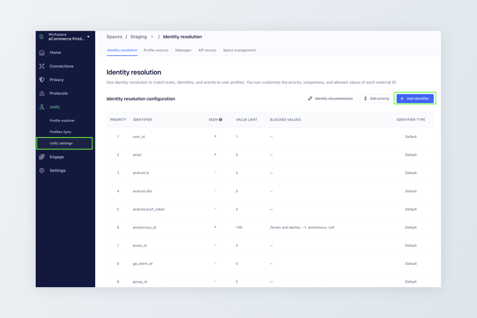Screen dimensions: 477x318
Task: Click the value limit 100 for anonymous_id
Action: tap(239, 227)
